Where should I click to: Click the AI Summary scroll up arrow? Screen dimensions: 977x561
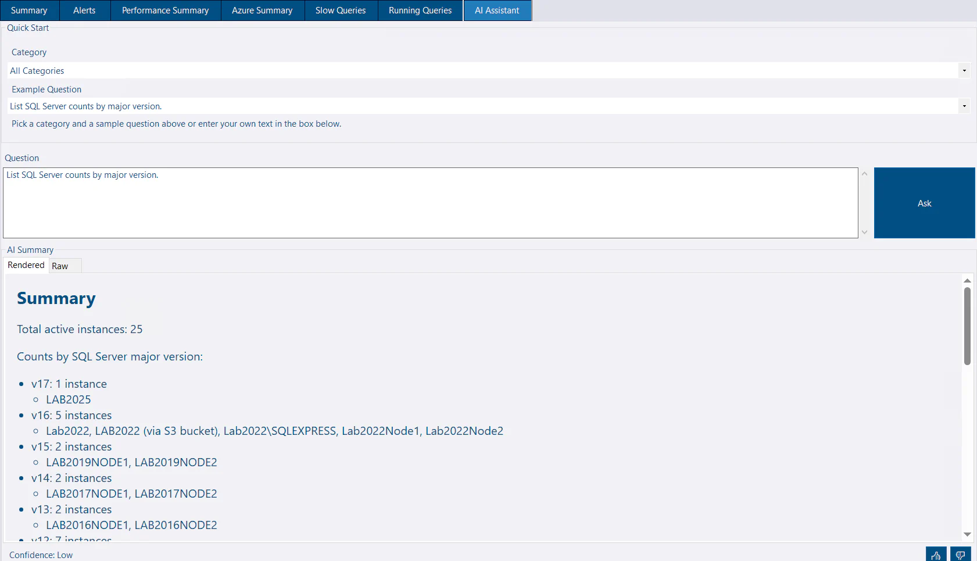967,280
